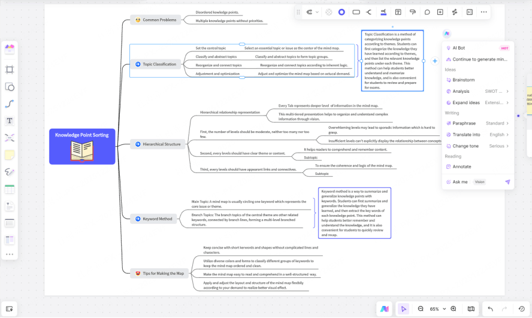Pick the Shapes tool in left sidebar
The image size is (532, 318).
[x=10, y=87]
